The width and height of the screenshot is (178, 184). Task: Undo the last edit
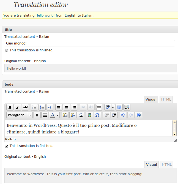click(123, 115)
